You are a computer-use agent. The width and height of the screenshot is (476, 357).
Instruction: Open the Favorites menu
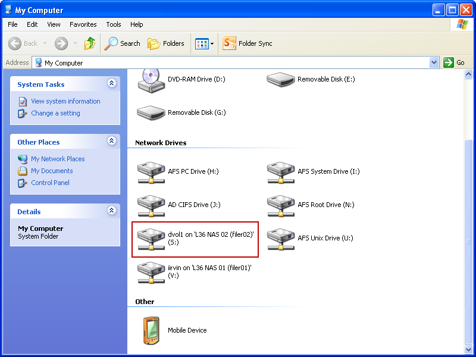click(83, 24)
